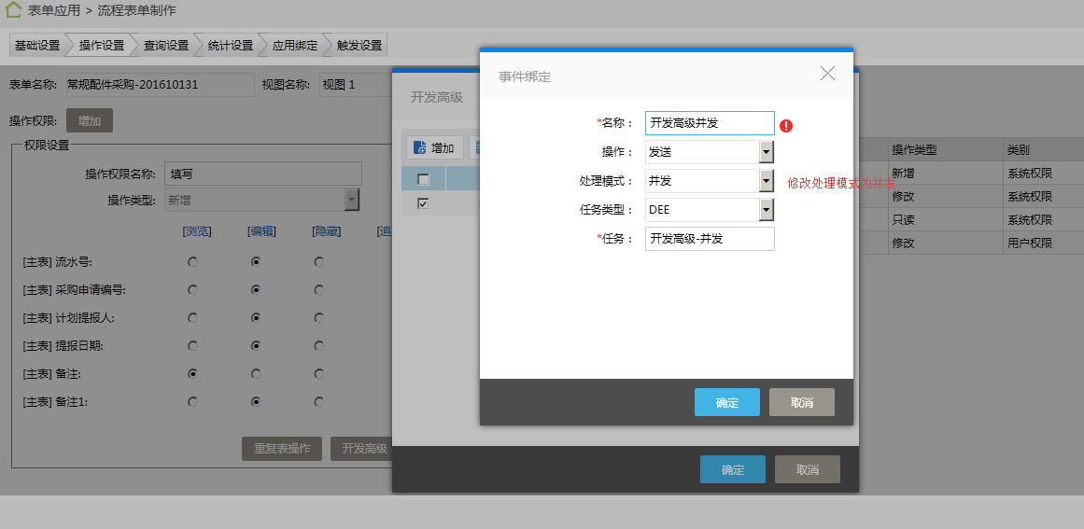The image size is (1084, 529).
Task: Select 浏览 radio for 流水号 field
Action: (x=192, y=262)
